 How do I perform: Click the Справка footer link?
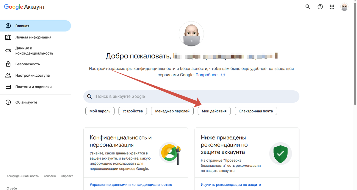(x=67, y=176)
